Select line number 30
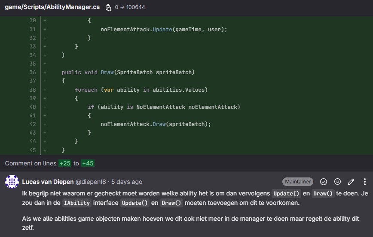 tap(33, 21)
